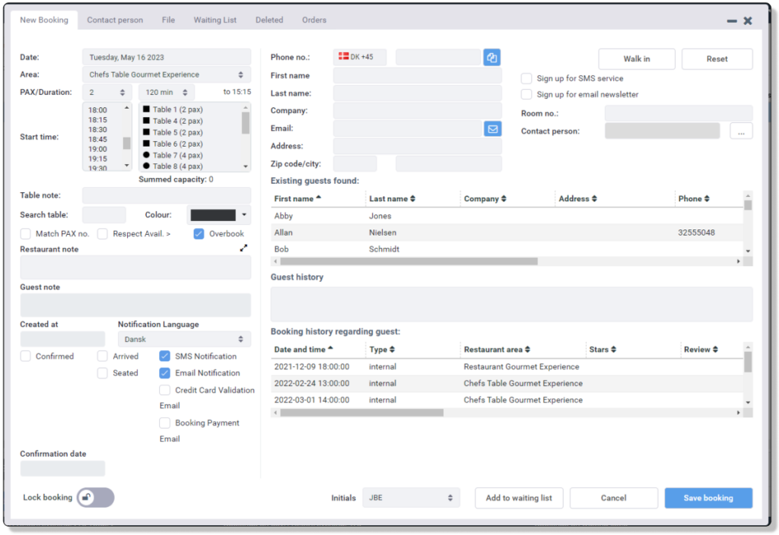The width and height of the screenshot is (779, 535).
Task: Switch to the Contact person tab
Action: [x=115, y=20]
